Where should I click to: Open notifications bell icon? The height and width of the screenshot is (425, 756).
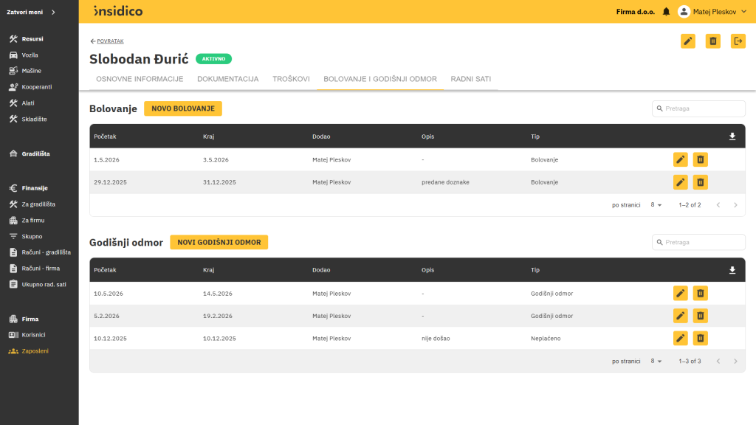click(x=666, y=12)
